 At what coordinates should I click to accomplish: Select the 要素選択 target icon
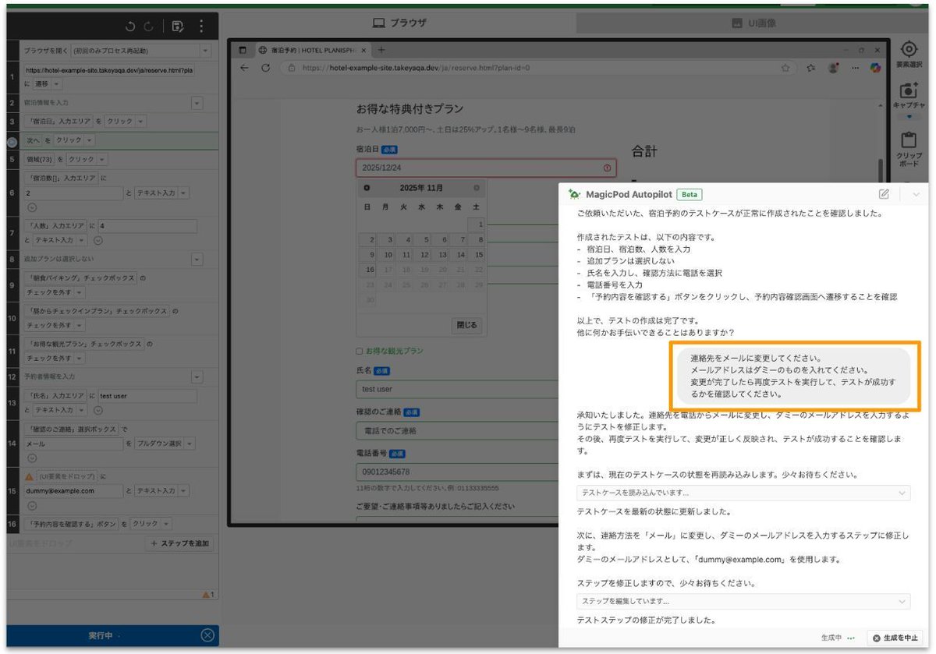coord(909,50)
